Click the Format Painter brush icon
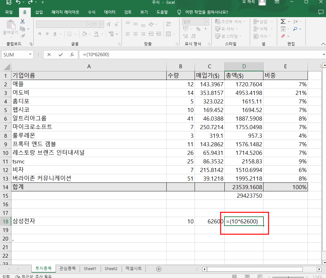Image resolution: width=326 pixels, height=278 pixels. [x=23, y=36]
